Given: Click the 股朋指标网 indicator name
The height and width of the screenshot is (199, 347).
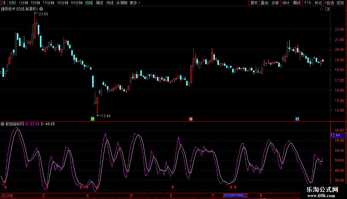Looking at the screenshot, I should pos(15,124).
